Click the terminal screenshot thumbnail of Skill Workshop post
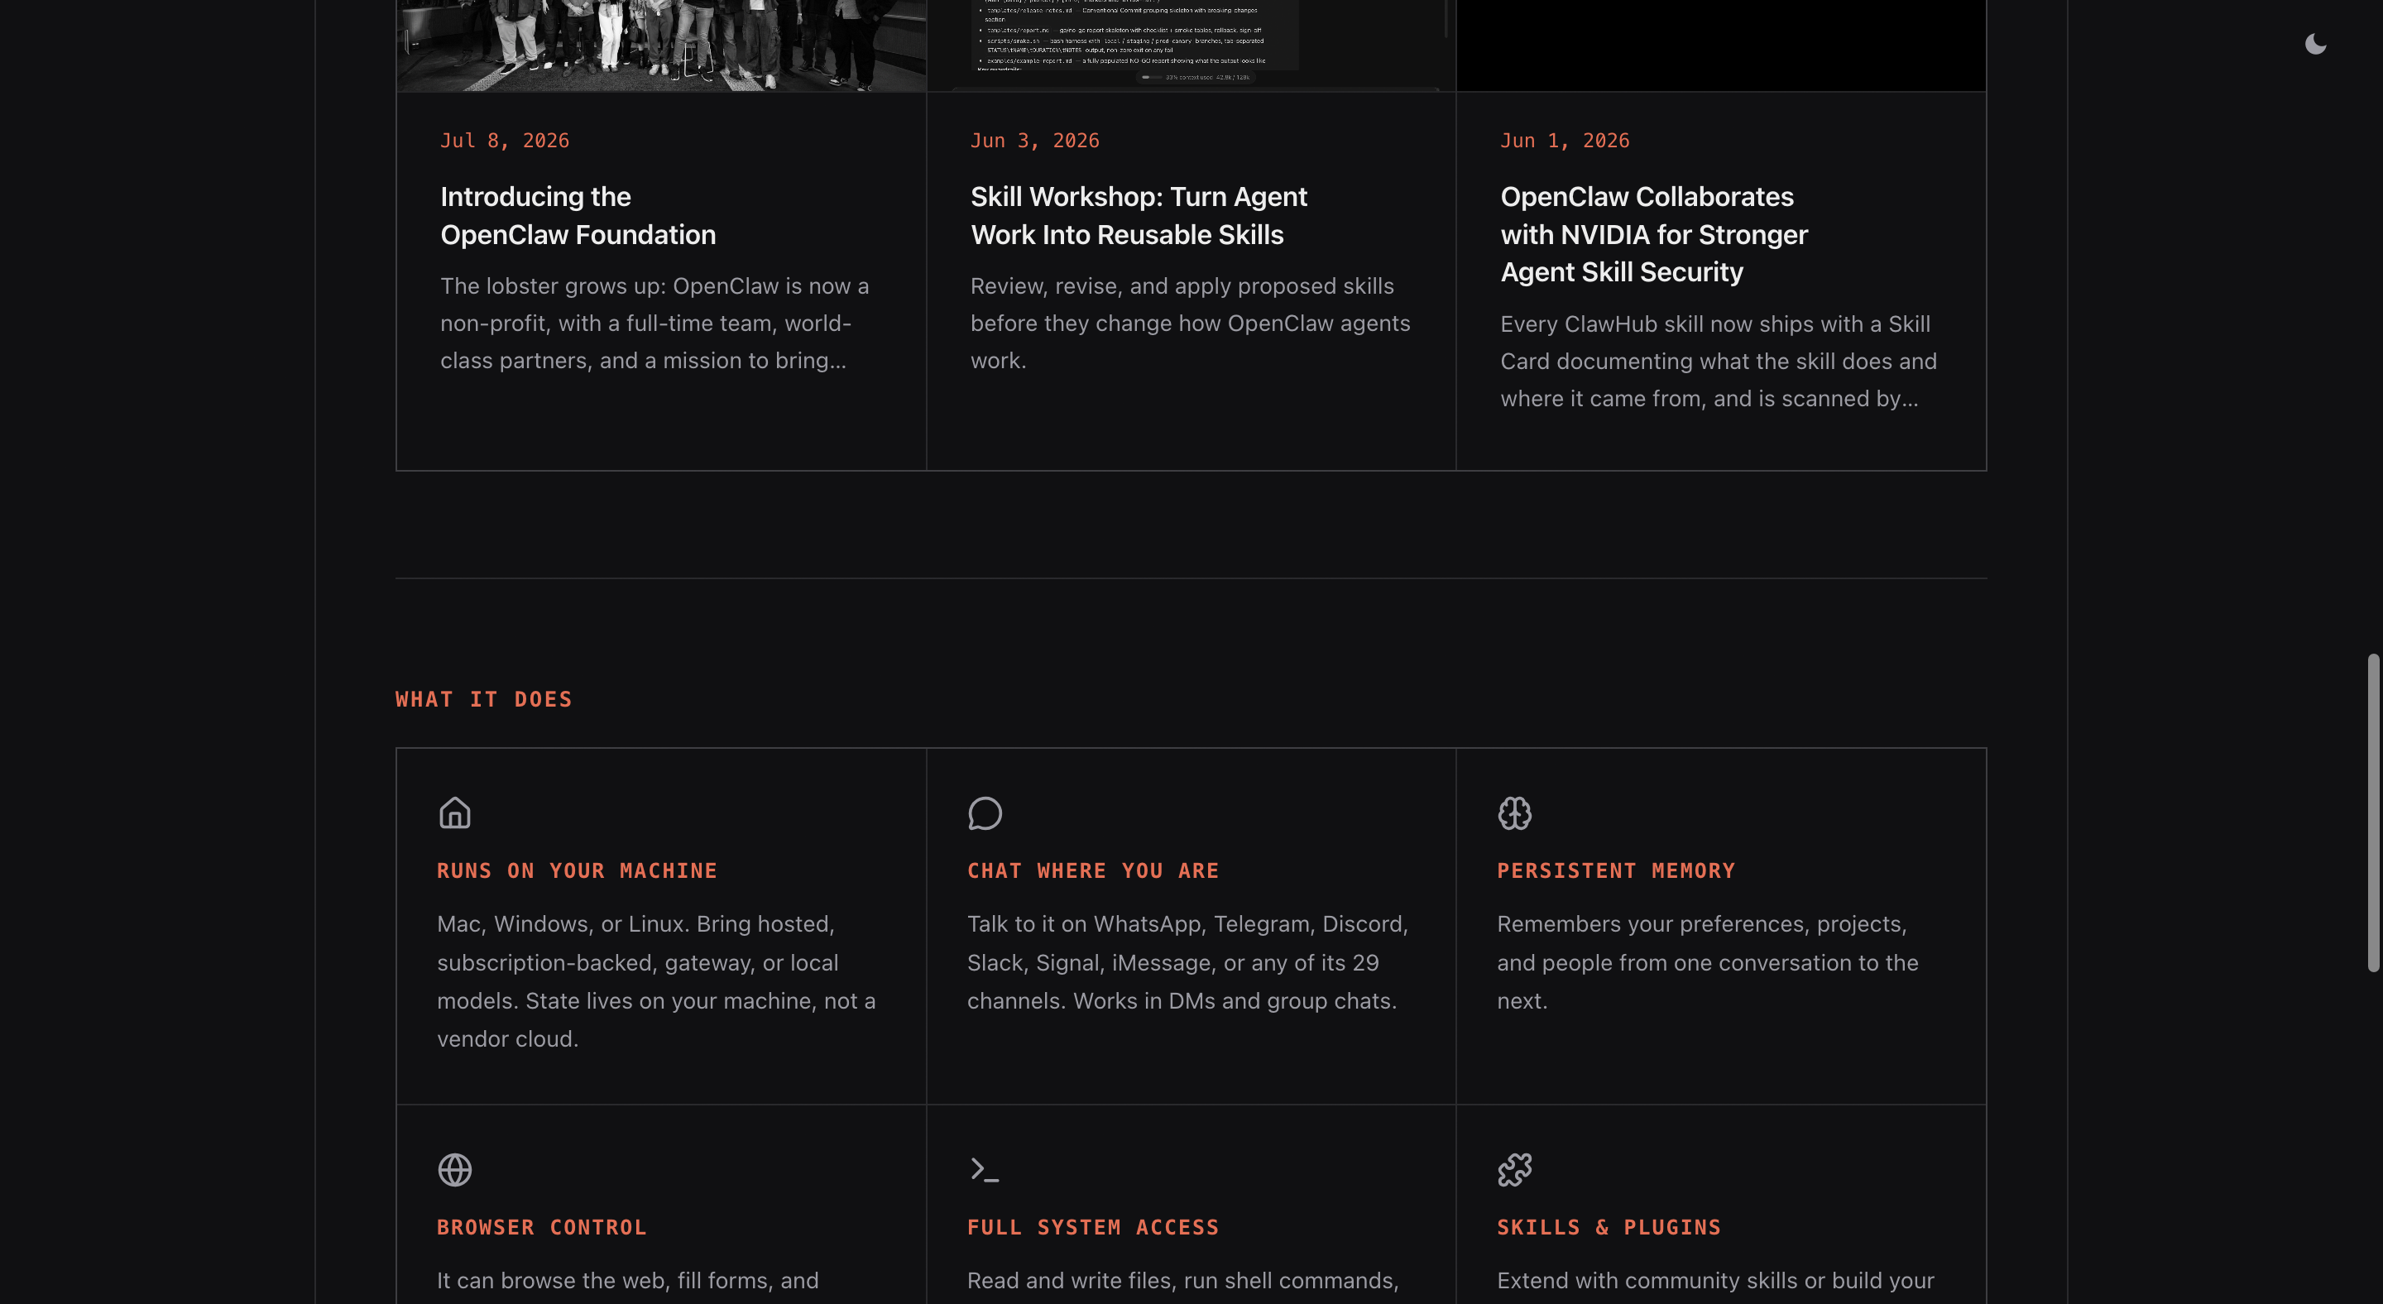 1191,46
